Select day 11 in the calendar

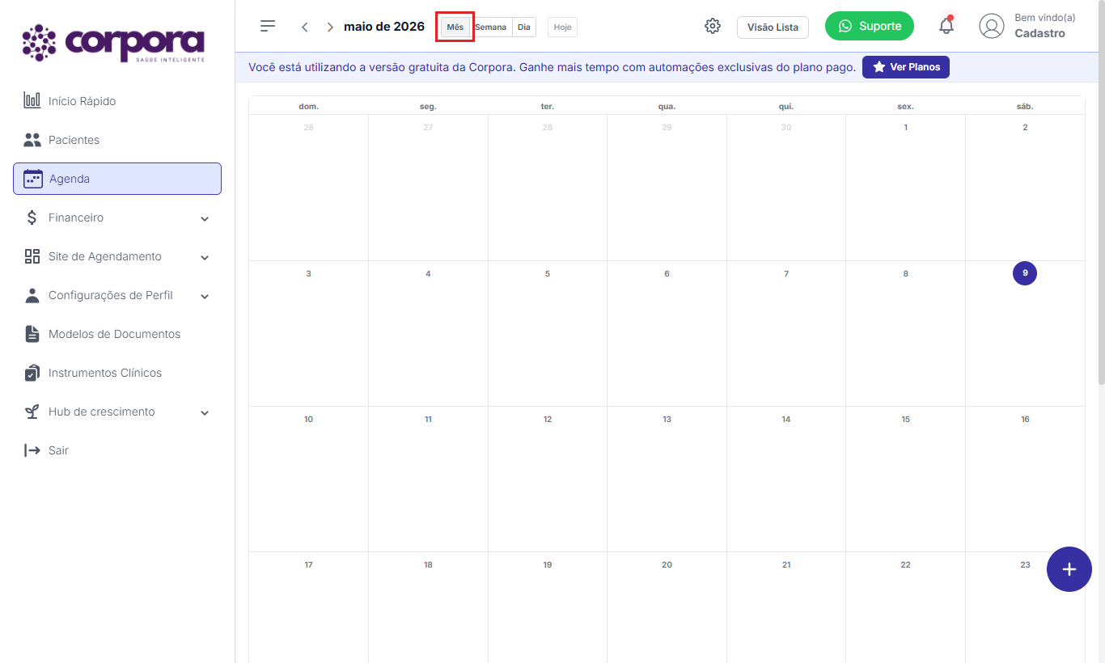428,419
